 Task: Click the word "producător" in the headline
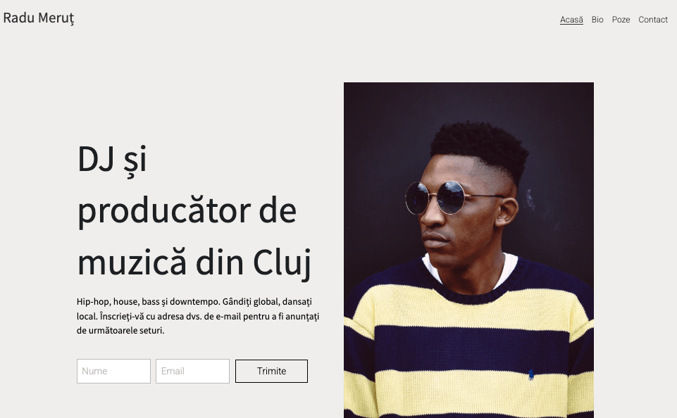pos(166,211)
